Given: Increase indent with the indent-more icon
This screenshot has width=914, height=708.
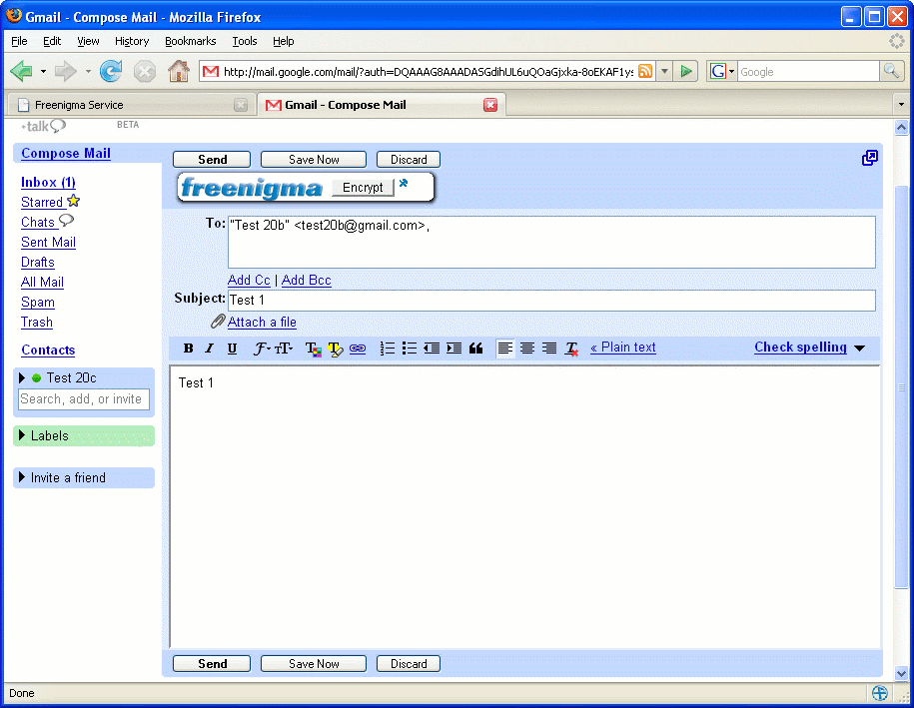Looking at the screenshot, I should click(455, 348).
